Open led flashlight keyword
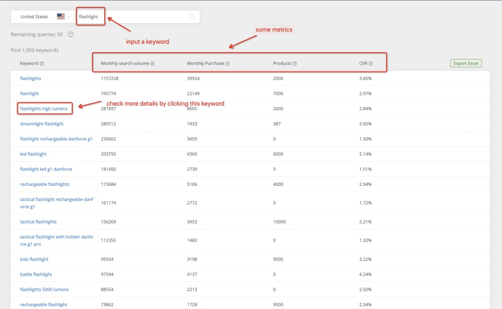 (x=33, y=153)
